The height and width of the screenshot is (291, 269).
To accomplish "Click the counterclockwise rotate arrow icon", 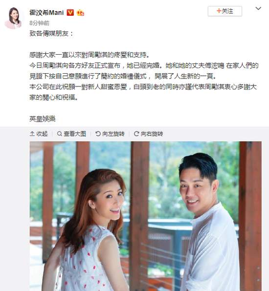I will [x=98, y=134].
